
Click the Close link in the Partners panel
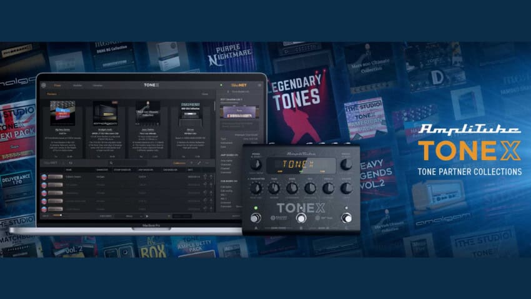pyautogui.click(x=205, y=94)
